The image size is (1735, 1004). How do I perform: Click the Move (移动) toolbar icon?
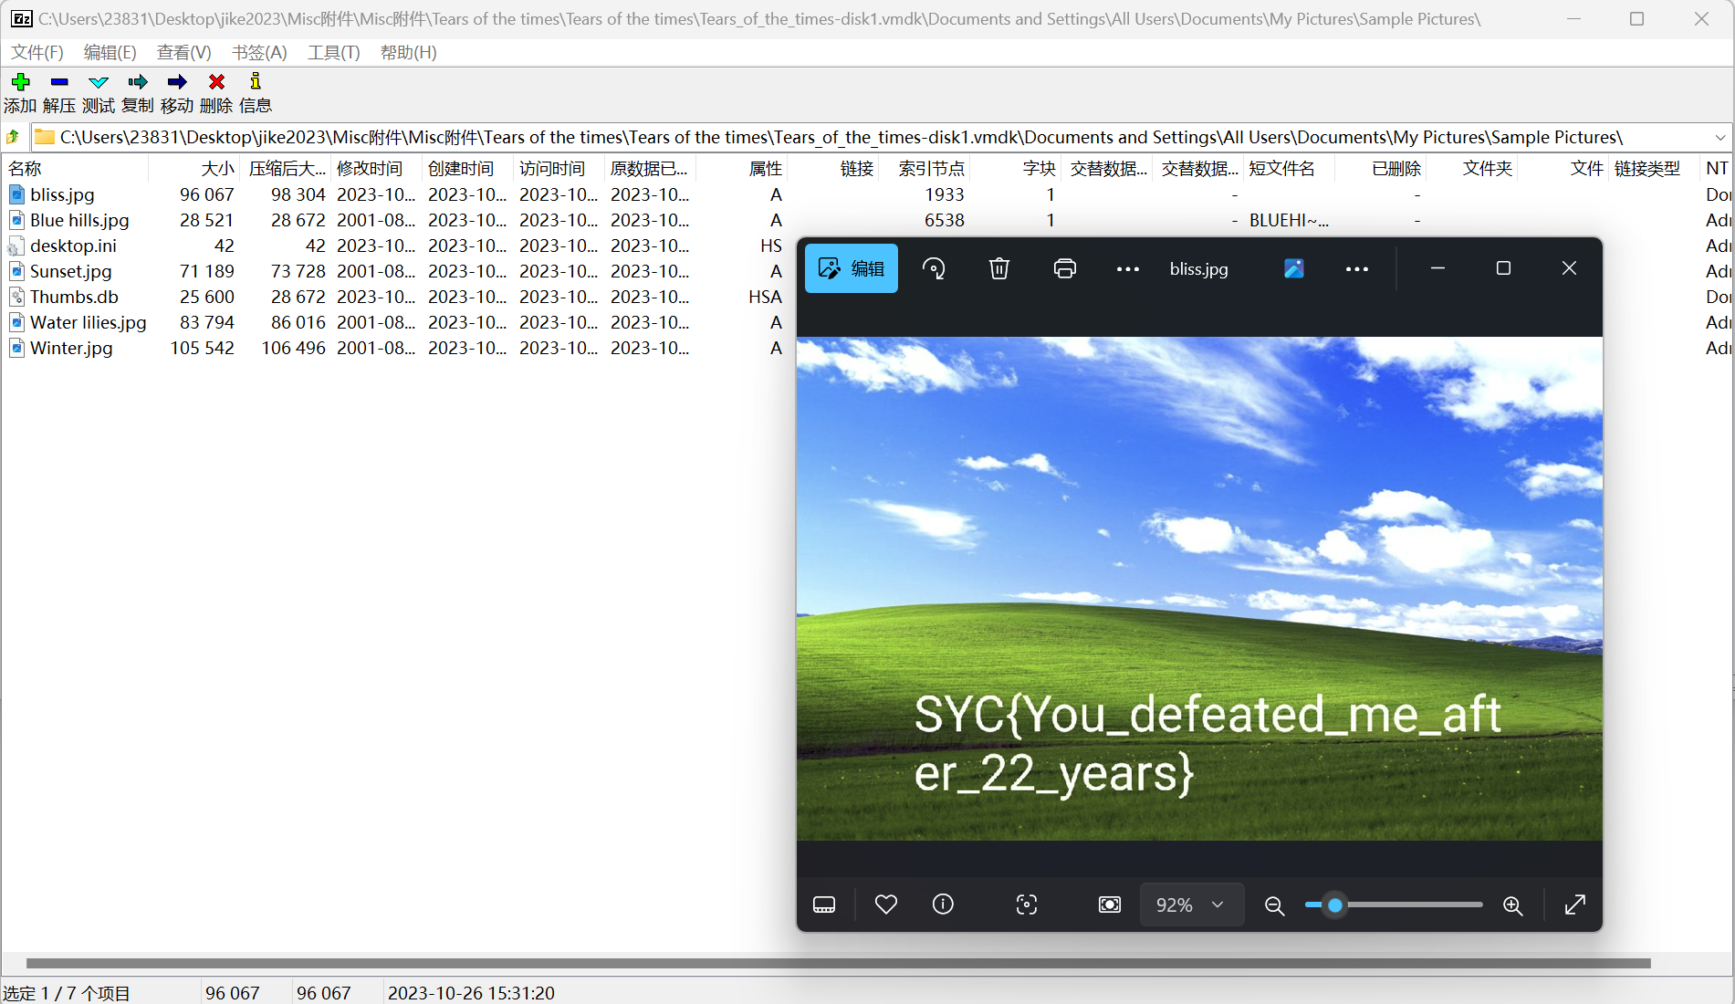pos(177,82)
